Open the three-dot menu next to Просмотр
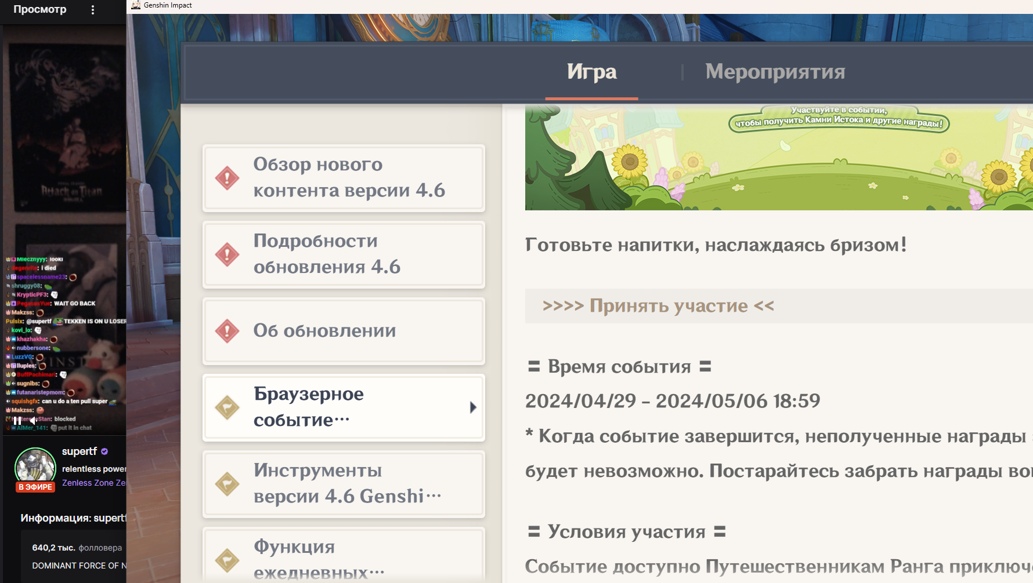Image resolution: width=1033 pixels, height=583 pixels. click(93, 10)
